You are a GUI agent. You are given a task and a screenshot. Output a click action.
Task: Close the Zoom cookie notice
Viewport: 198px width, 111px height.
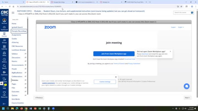click(x=116, y=77)
